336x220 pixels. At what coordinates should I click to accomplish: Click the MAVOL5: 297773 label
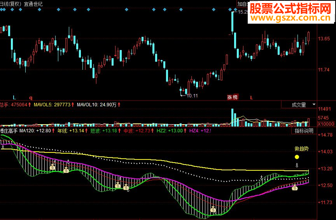[x=52, y=105]
